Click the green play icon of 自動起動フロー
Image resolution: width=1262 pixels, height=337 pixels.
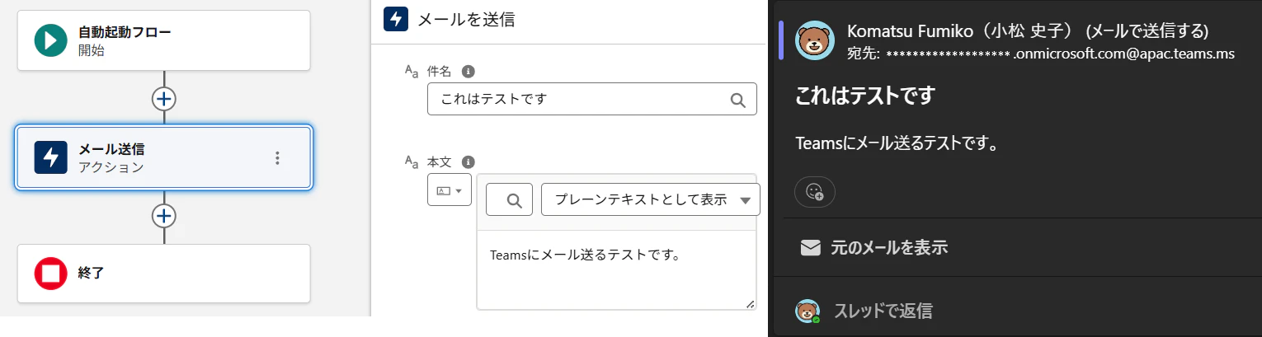(x=50, y=41)
